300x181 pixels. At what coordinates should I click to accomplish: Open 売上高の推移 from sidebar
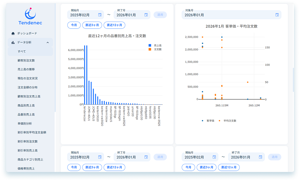click(26, 69)
